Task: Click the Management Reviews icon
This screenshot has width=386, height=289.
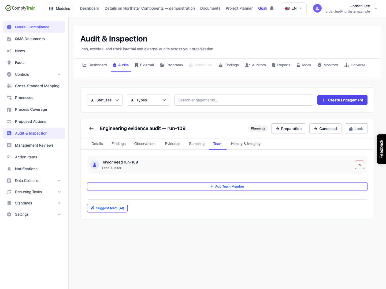Action: (x=9, y=145)
